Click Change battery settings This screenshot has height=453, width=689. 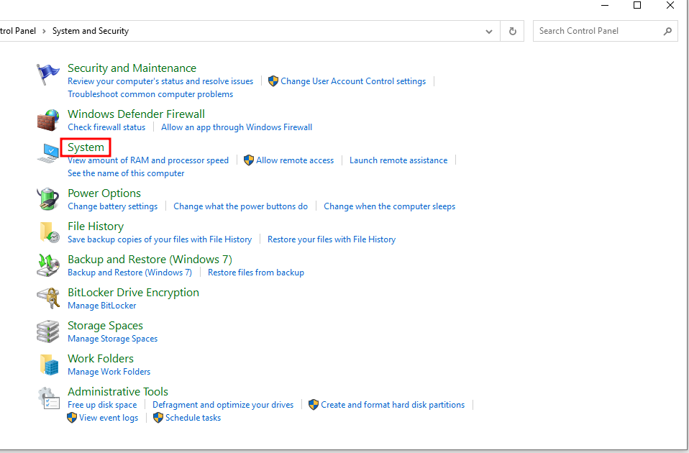pyautogui.click(x=112, y=206)
